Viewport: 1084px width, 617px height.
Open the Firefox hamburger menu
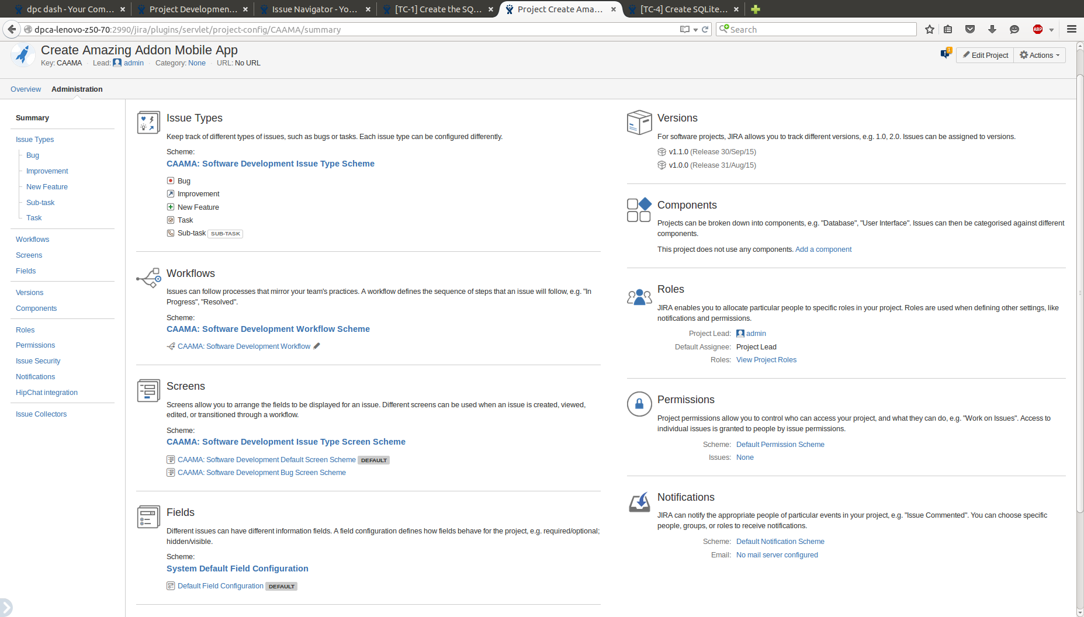[1072, 29]
